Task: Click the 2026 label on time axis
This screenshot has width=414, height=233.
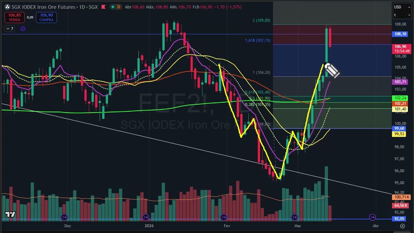Action: pyautogui.click(x=149, y=226)
